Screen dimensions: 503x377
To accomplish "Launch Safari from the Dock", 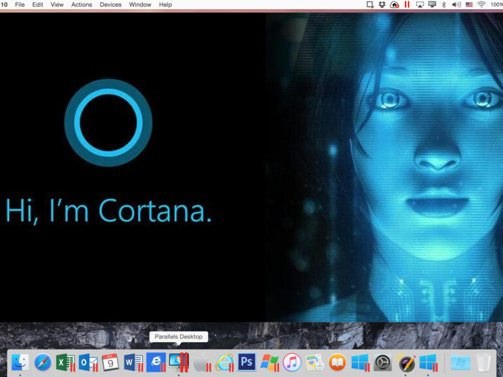I will point(42,363).
